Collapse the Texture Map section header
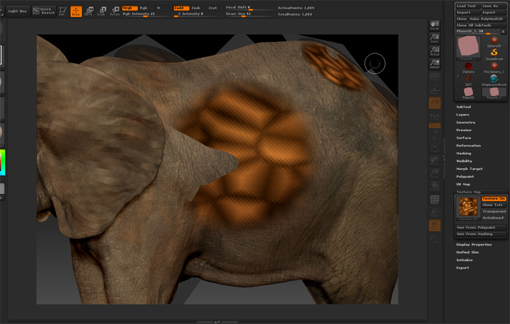This screenshot has width=510, height=324. (469, 192)
